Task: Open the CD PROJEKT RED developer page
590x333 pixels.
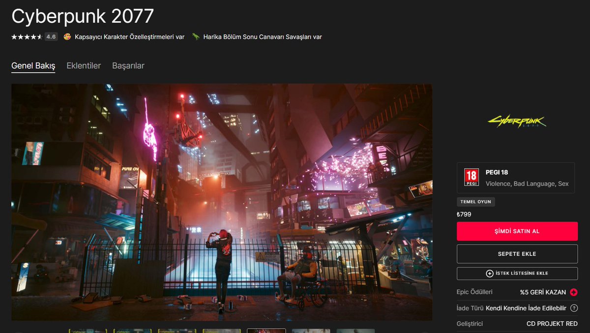Action: [x=552, y=324]
